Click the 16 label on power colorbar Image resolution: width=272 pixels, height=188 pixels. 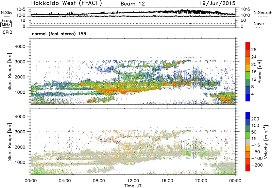point(254,72)
